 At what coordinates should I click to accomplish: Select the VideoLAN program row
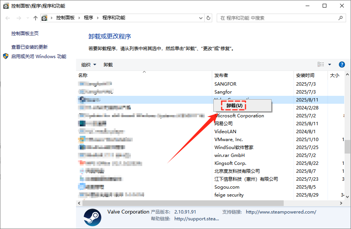pyautogui.click(x=210, y=131)
